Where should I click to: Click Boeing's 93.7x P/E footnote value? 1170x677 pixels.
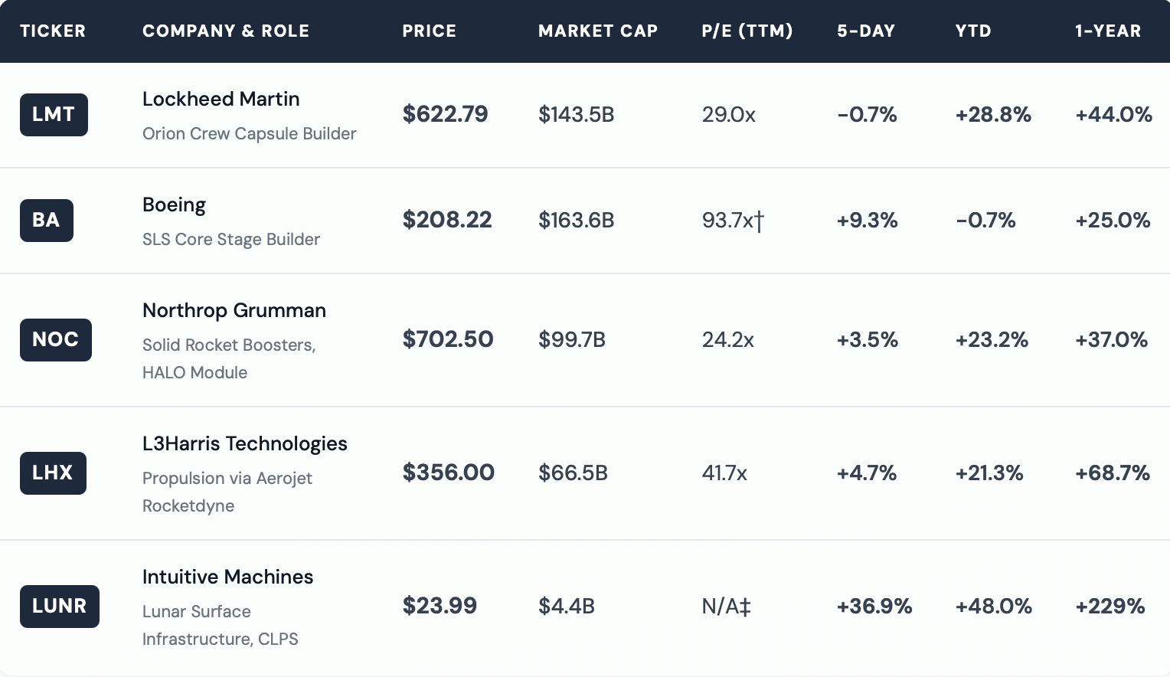click(x=733, y=221)
